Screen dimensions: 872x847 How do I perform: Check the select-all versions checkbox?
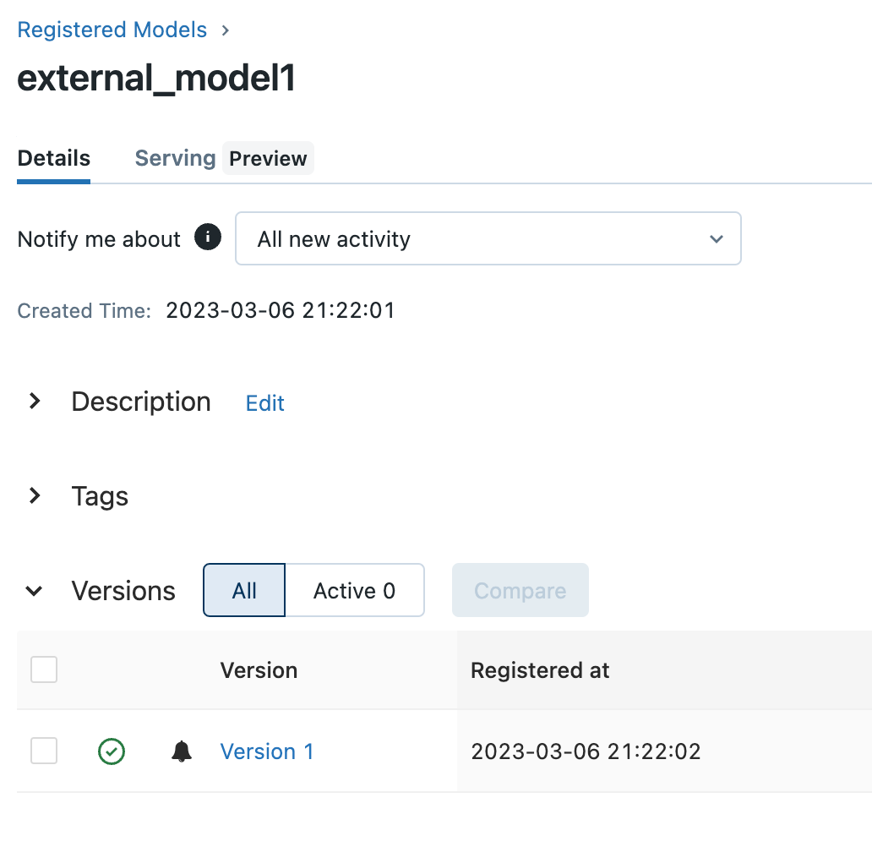43,669
